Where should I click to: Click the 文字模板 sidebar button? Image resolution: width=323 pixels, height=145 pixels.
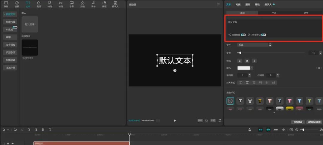point(10,45)
